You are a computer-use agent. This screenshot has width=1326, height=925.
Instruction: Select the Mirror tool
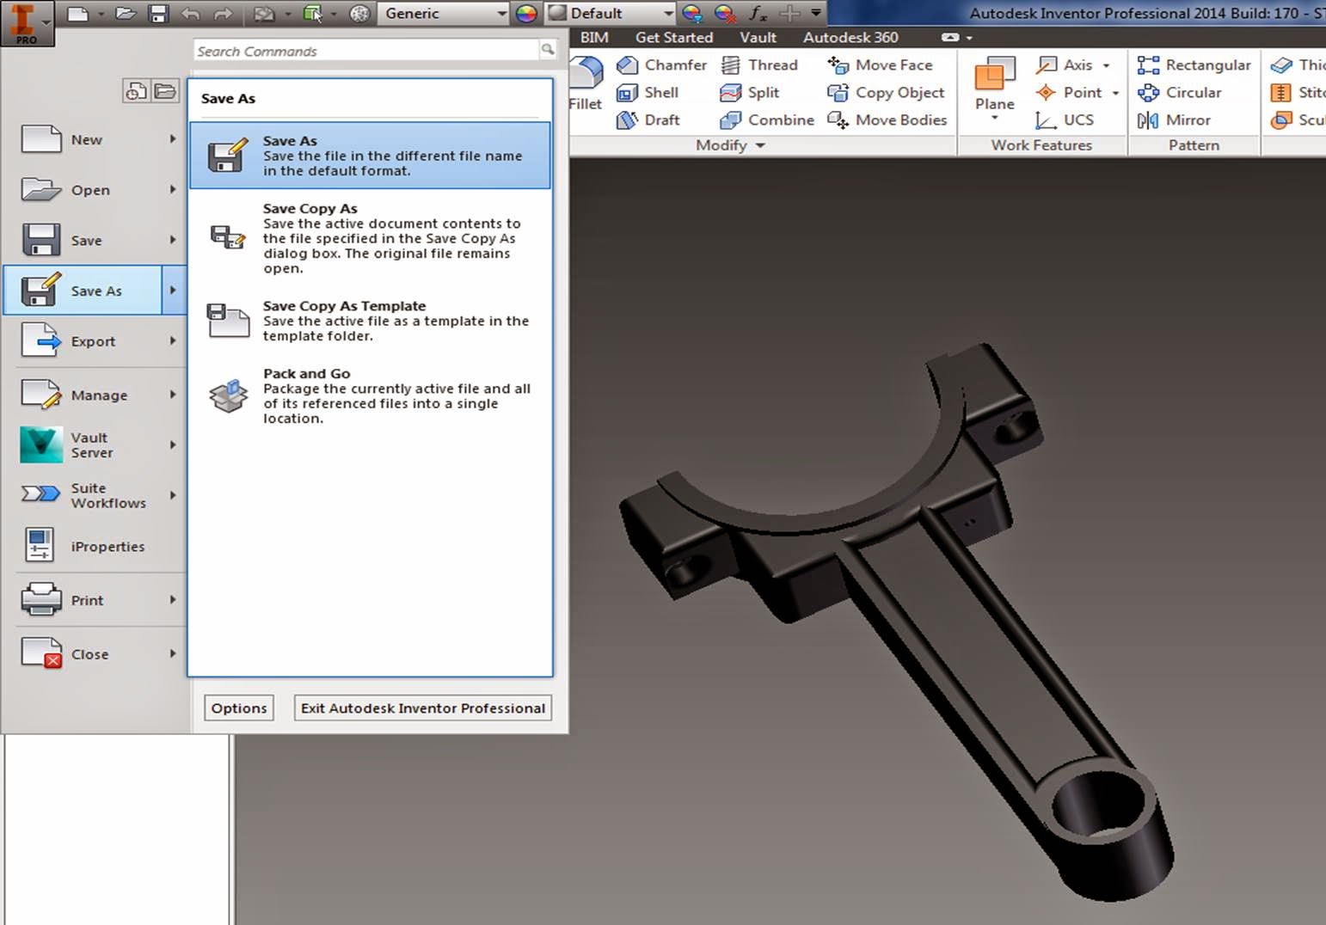click(1174, 119)
